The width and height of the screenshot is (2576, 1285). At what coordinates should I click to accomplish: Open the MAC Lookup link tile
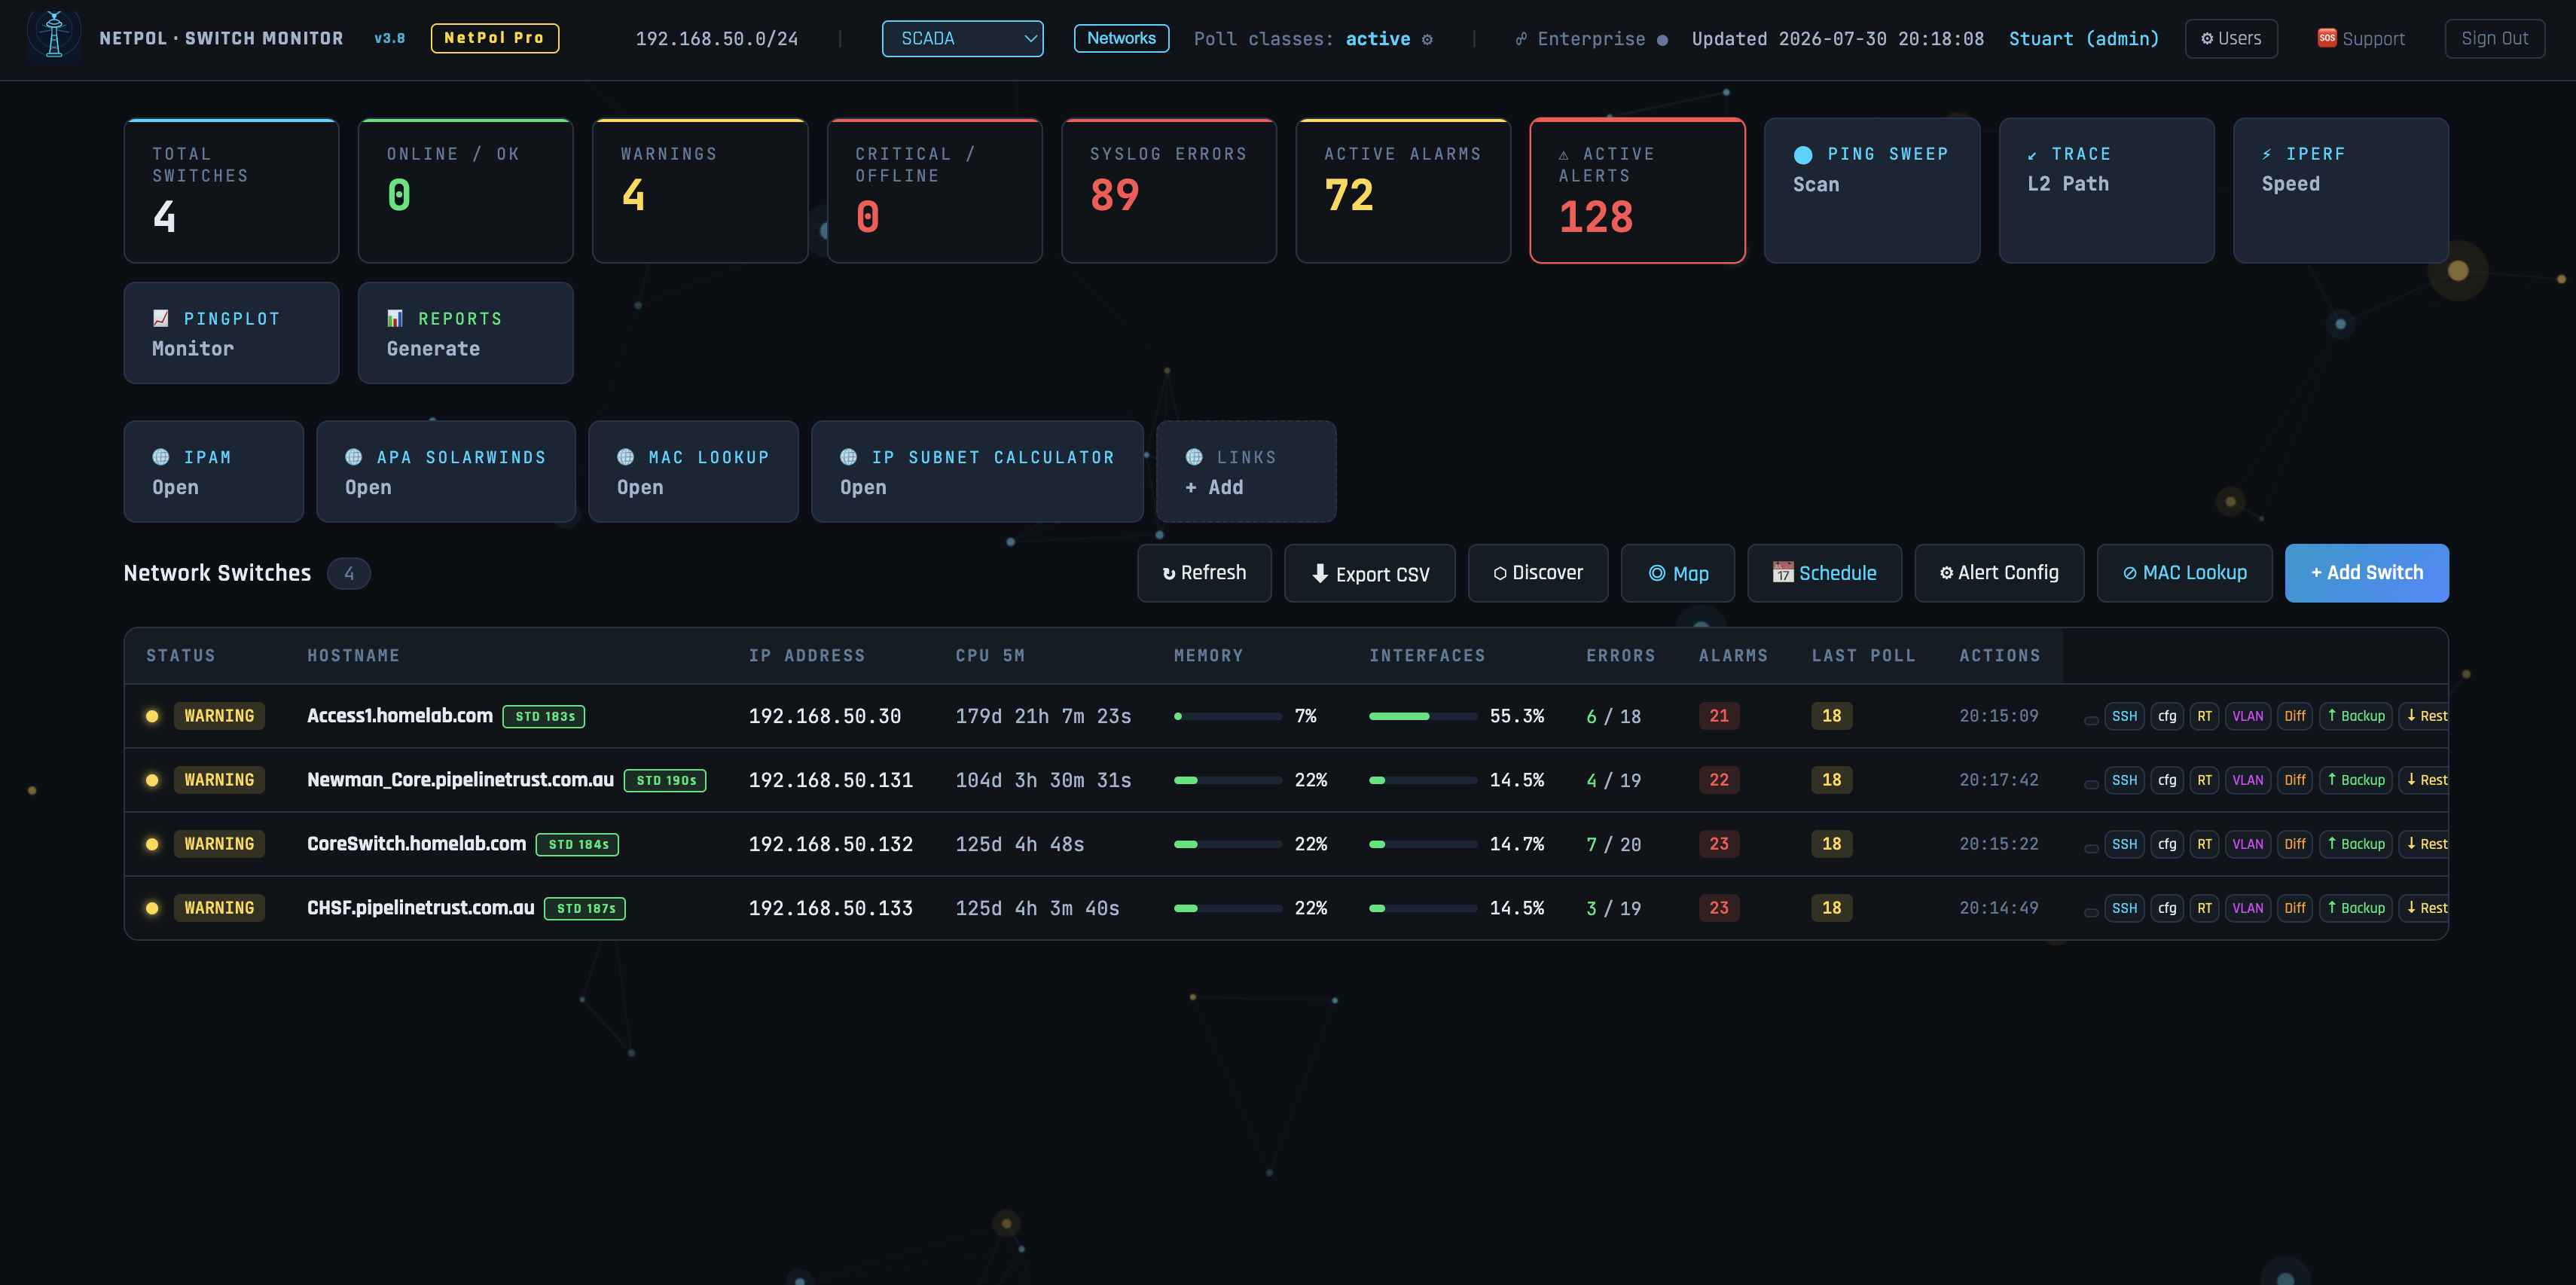pyautogui.click(x=693, y=471)
